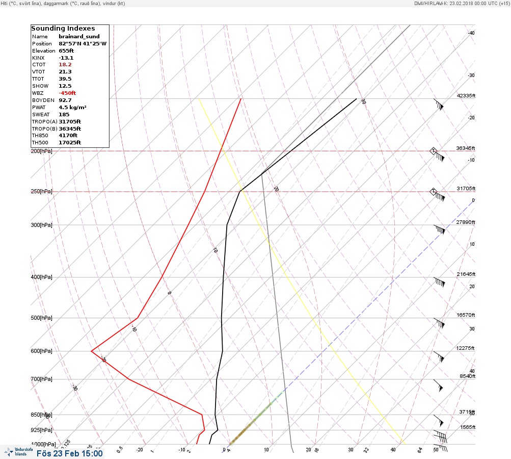This screenshot has width=511, height=459.
Task: Click the 12275ft altitude label
Action: (x=465, y=348)
